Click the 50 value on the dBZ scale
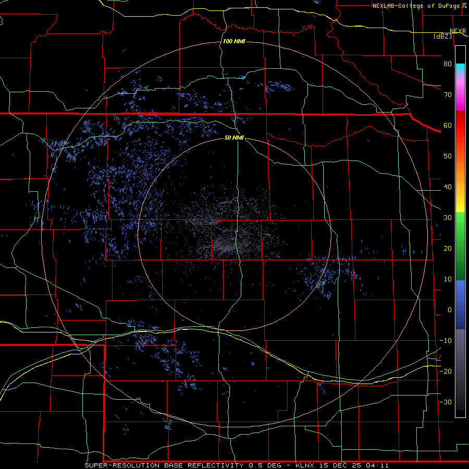Image resolution: width=469 pixels, height=469 pixels. click(x=448, y=156)
